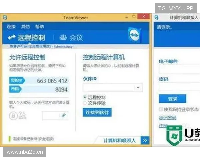Click the 电子邮件 field in contacts window
This screenshot has width=200, height=160.
point(179,69)
